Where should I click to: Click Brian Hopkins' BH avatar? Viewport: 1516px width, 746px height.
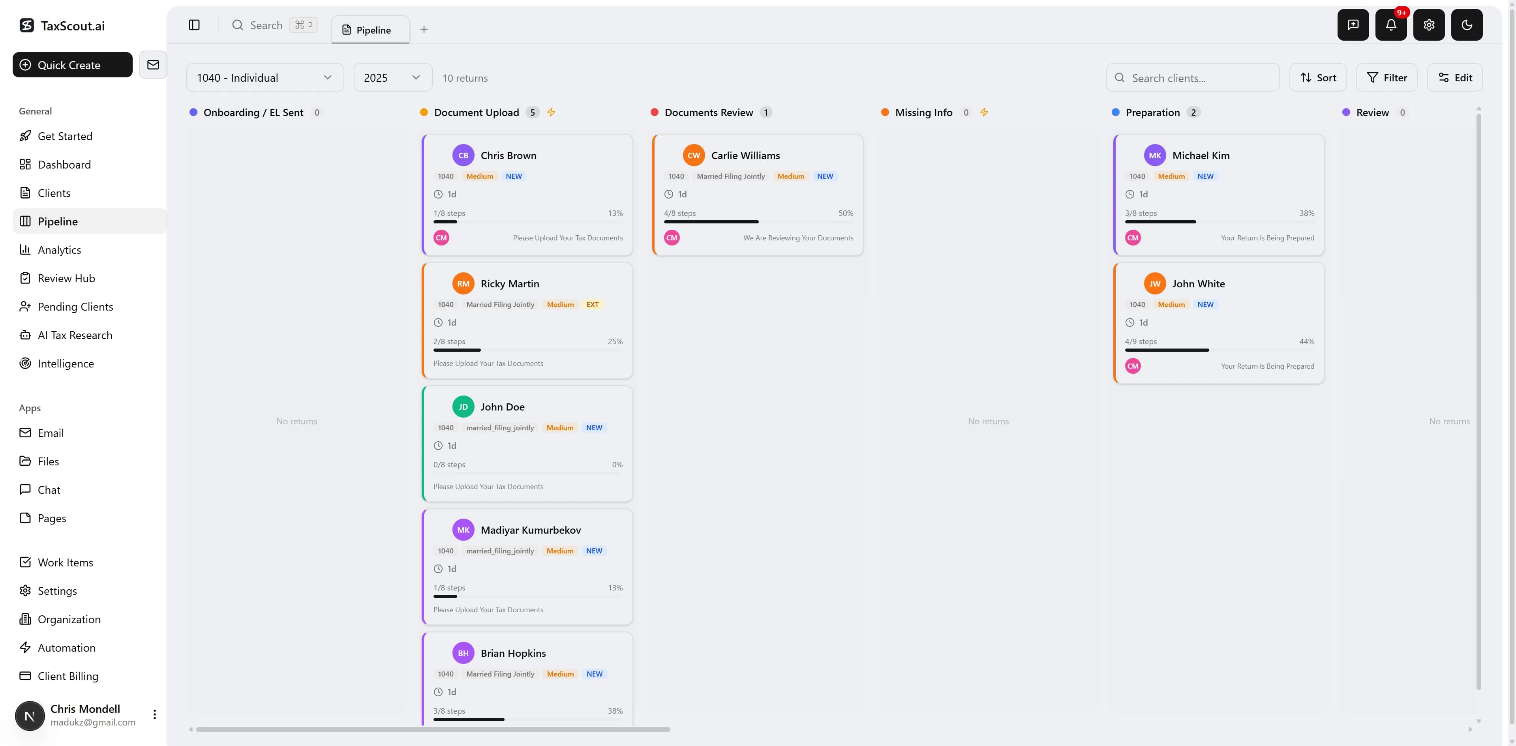pos(463,653)
